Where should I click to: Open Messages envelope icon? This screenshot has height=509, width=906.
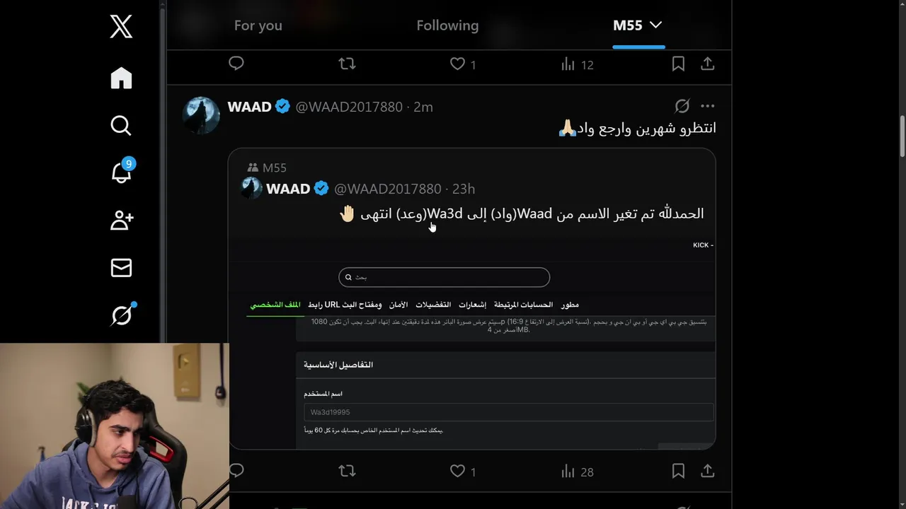[x=121, y=267]
